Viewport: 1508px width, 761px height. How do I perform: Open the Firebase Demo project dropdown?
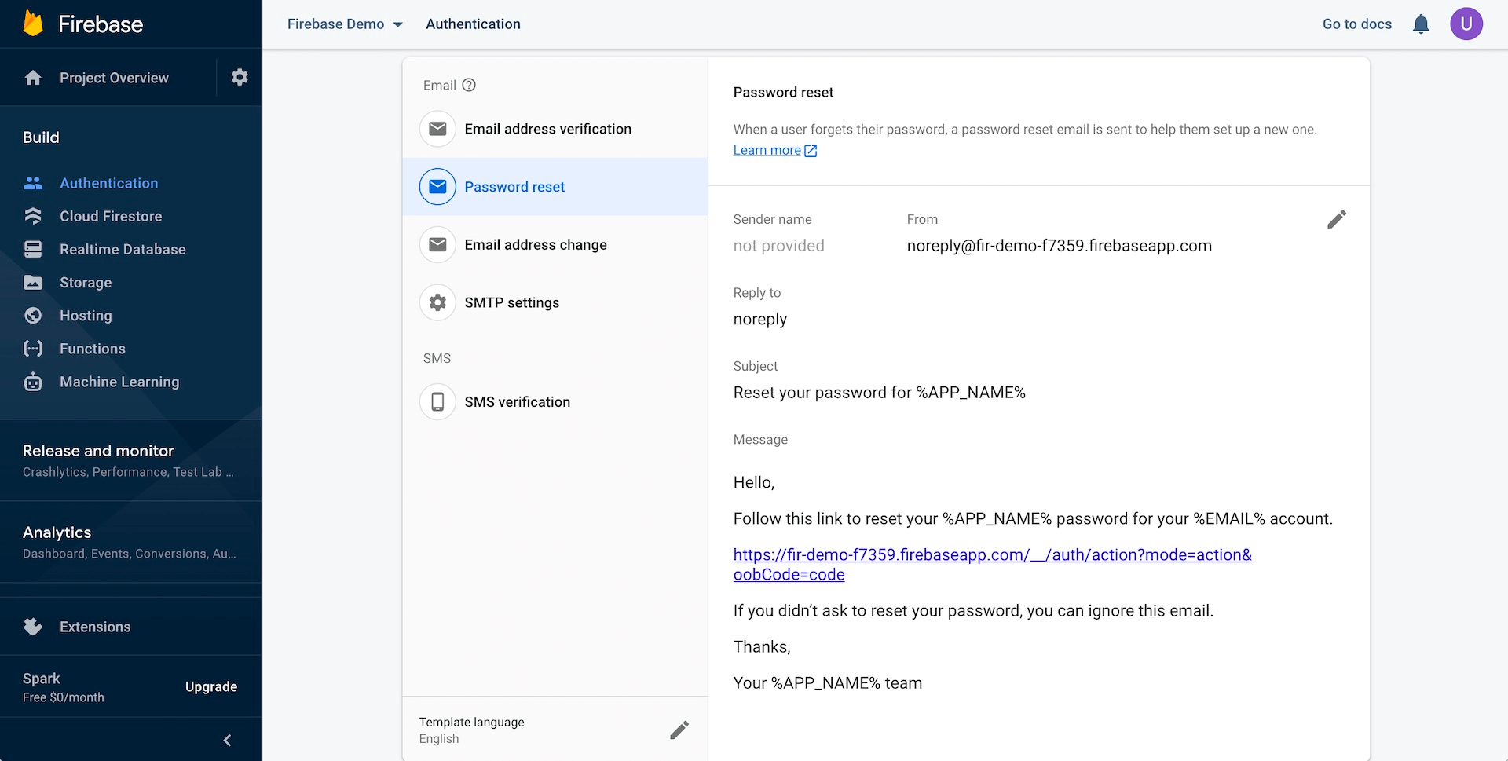[345, 24]
